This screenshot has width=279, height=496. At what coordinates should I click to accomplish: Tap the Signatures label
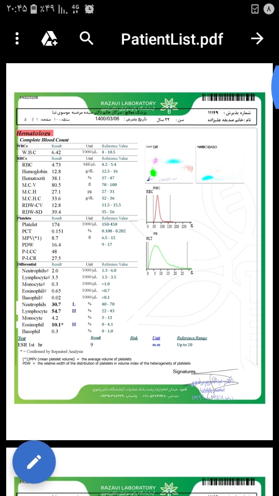click(184, 372)
